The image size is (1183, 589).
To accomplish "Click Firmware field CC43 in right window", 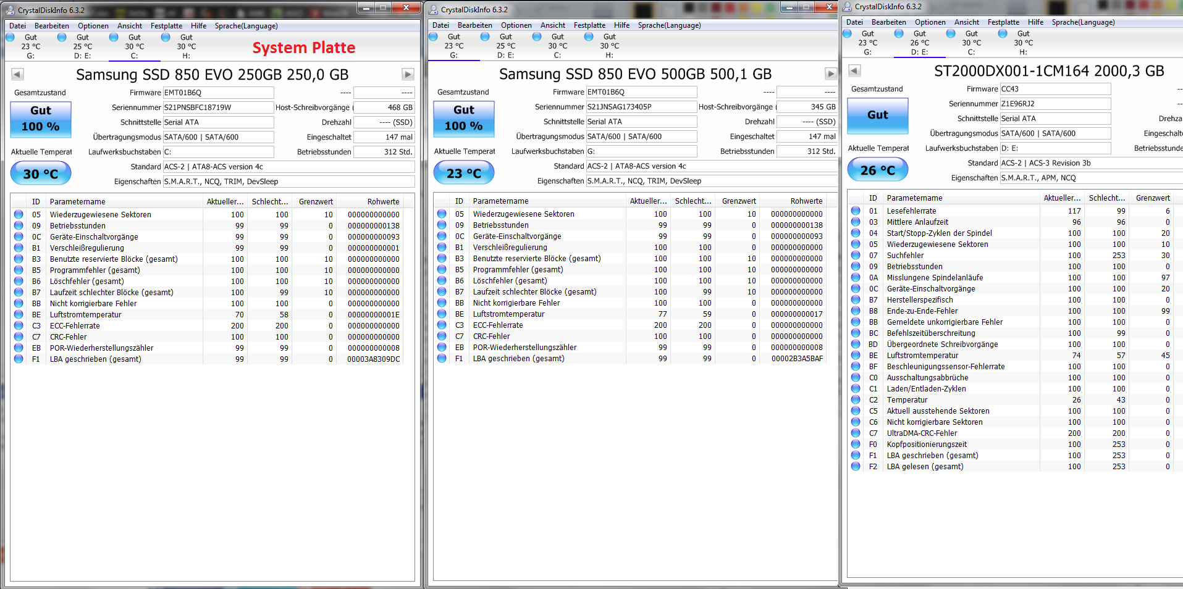I will (x=1055, y=89).
